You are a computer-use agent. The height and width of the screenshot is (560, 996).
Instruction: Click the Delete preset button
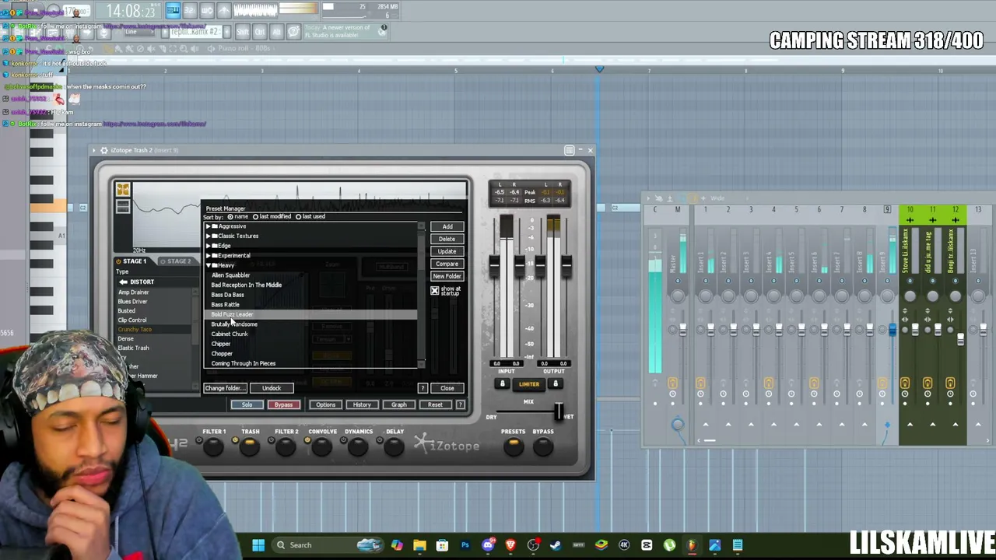447,239
